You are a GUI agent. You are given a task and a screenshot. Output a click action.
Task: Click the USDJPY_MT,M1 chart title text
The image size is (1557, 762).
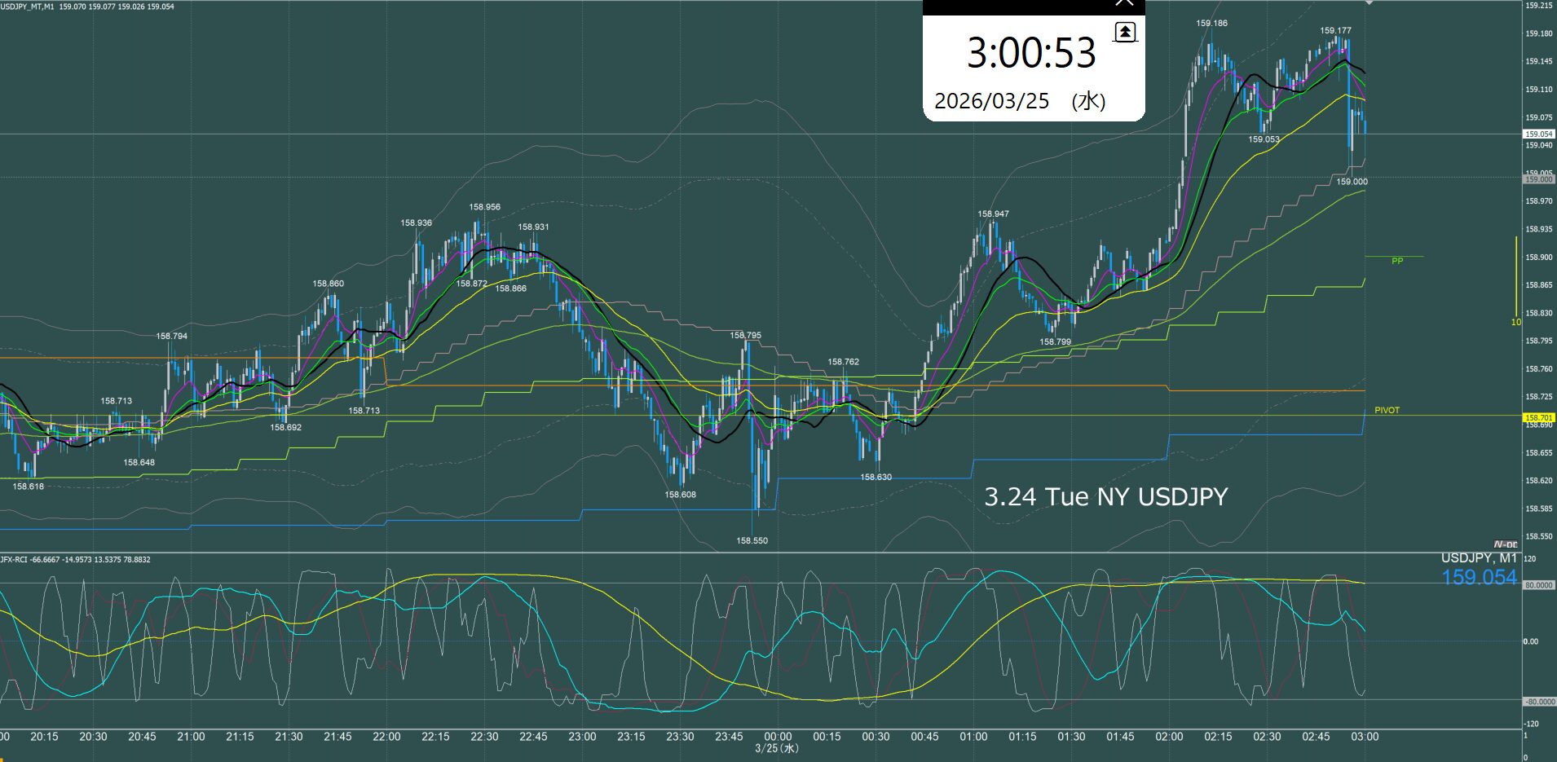click(x=28, y=7)
